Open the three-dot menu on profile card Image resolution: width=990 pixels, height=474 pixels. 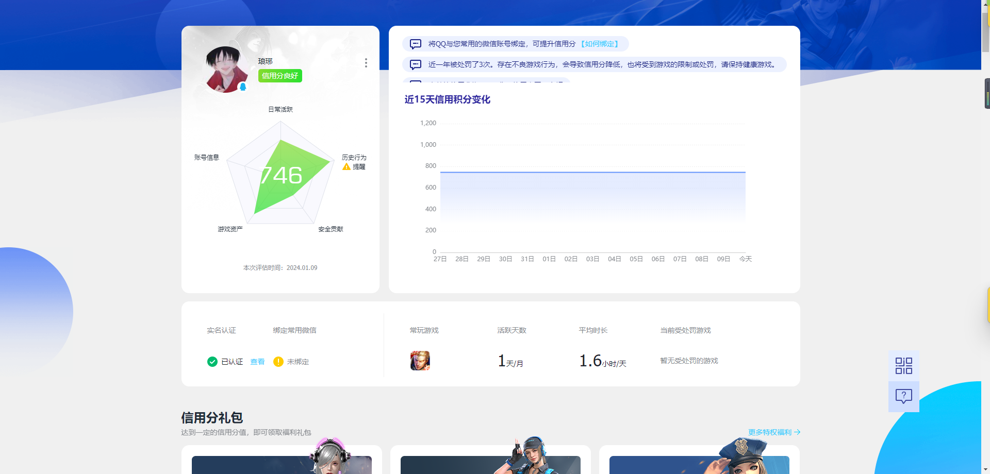click(x=366, y=63)
